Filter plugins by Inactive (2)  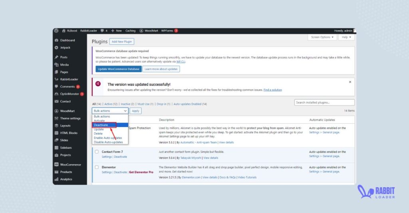(127, 104)
